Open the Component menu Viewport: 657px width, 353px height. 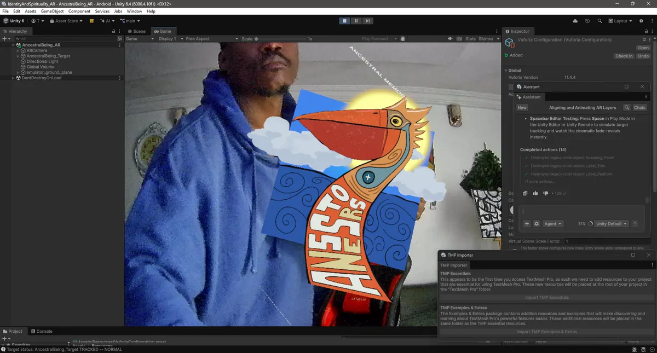coord(79,11)
